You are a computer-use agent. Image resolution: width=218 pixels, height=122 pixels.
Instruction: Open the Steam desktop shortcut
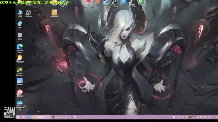(x=106, y=3)
